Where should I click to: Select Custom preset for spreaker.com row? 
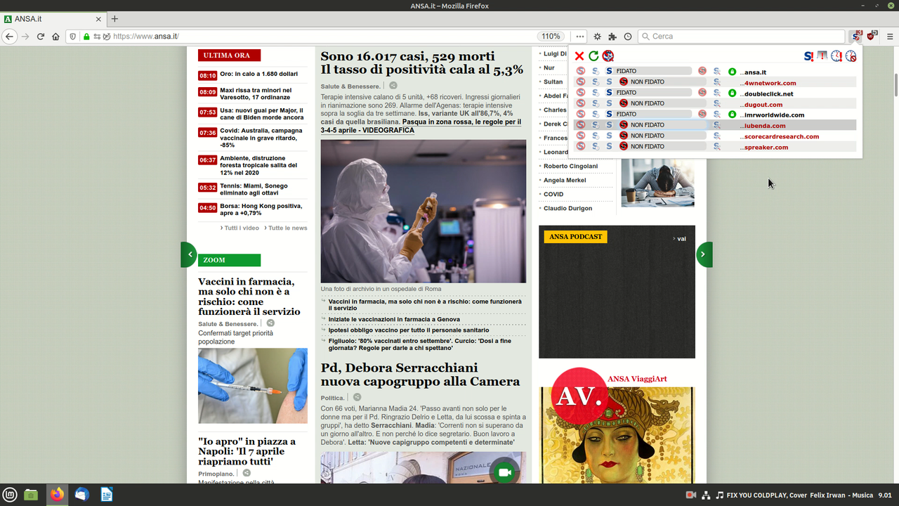tap(716, 146)
